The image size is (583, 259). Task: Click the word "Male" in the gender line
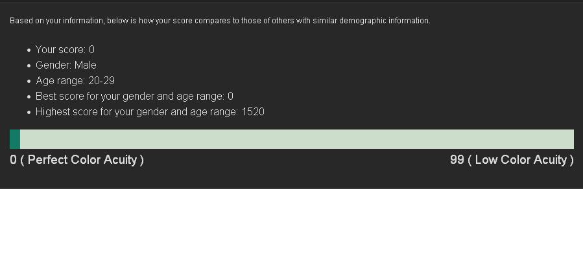click(85, 65)
